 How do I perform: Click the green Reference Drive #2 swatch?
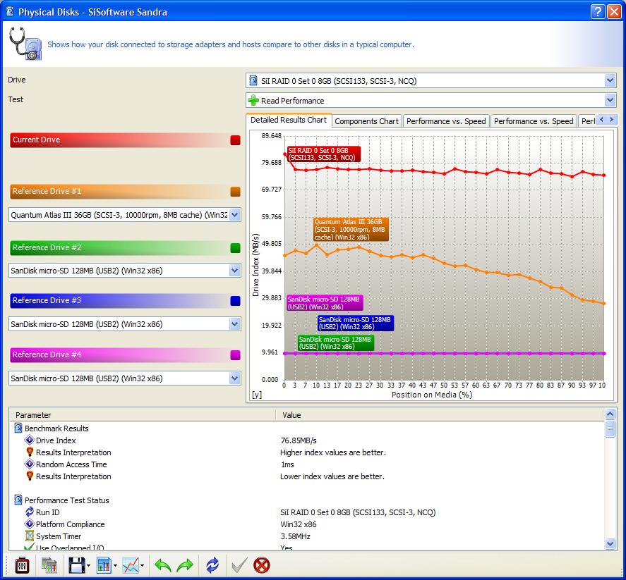pyautogui.click(x=235, y=248)
